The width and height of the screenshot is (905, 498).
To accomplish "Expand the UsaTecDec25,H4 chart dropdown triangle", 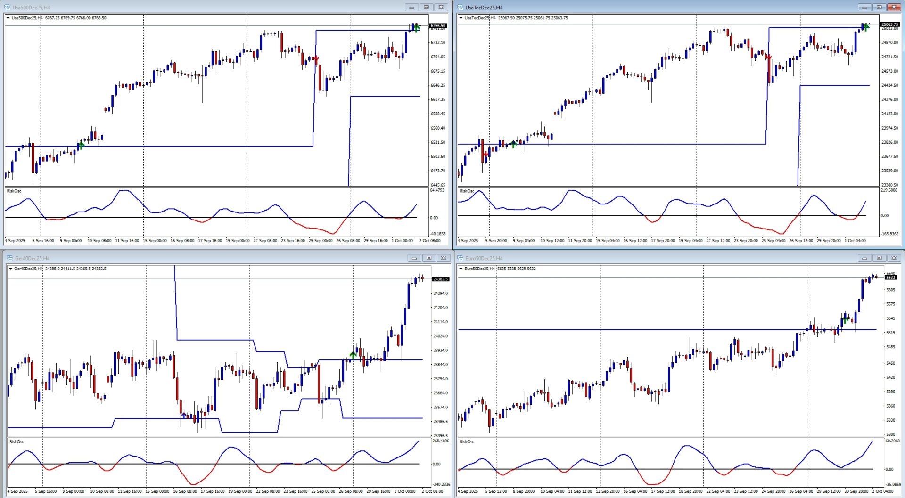I will pos(461,18).
